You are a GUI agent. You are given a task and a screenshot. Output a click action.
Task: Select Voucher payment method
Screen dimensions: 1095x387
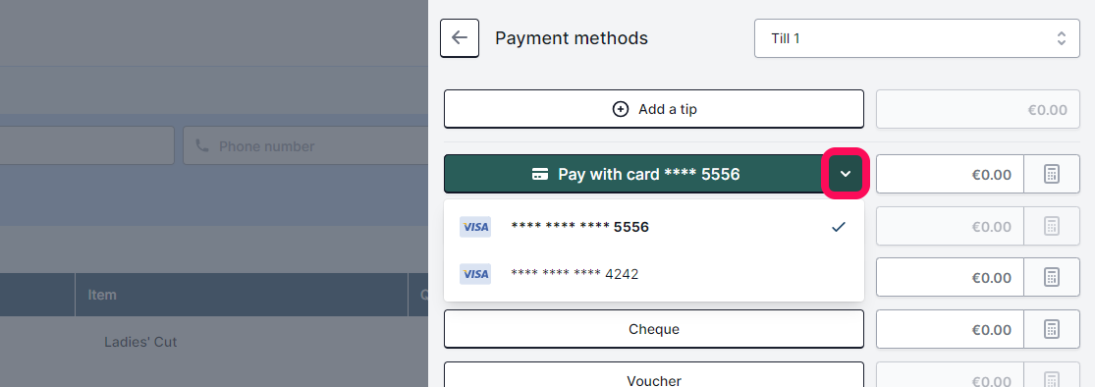pos(654,377)
